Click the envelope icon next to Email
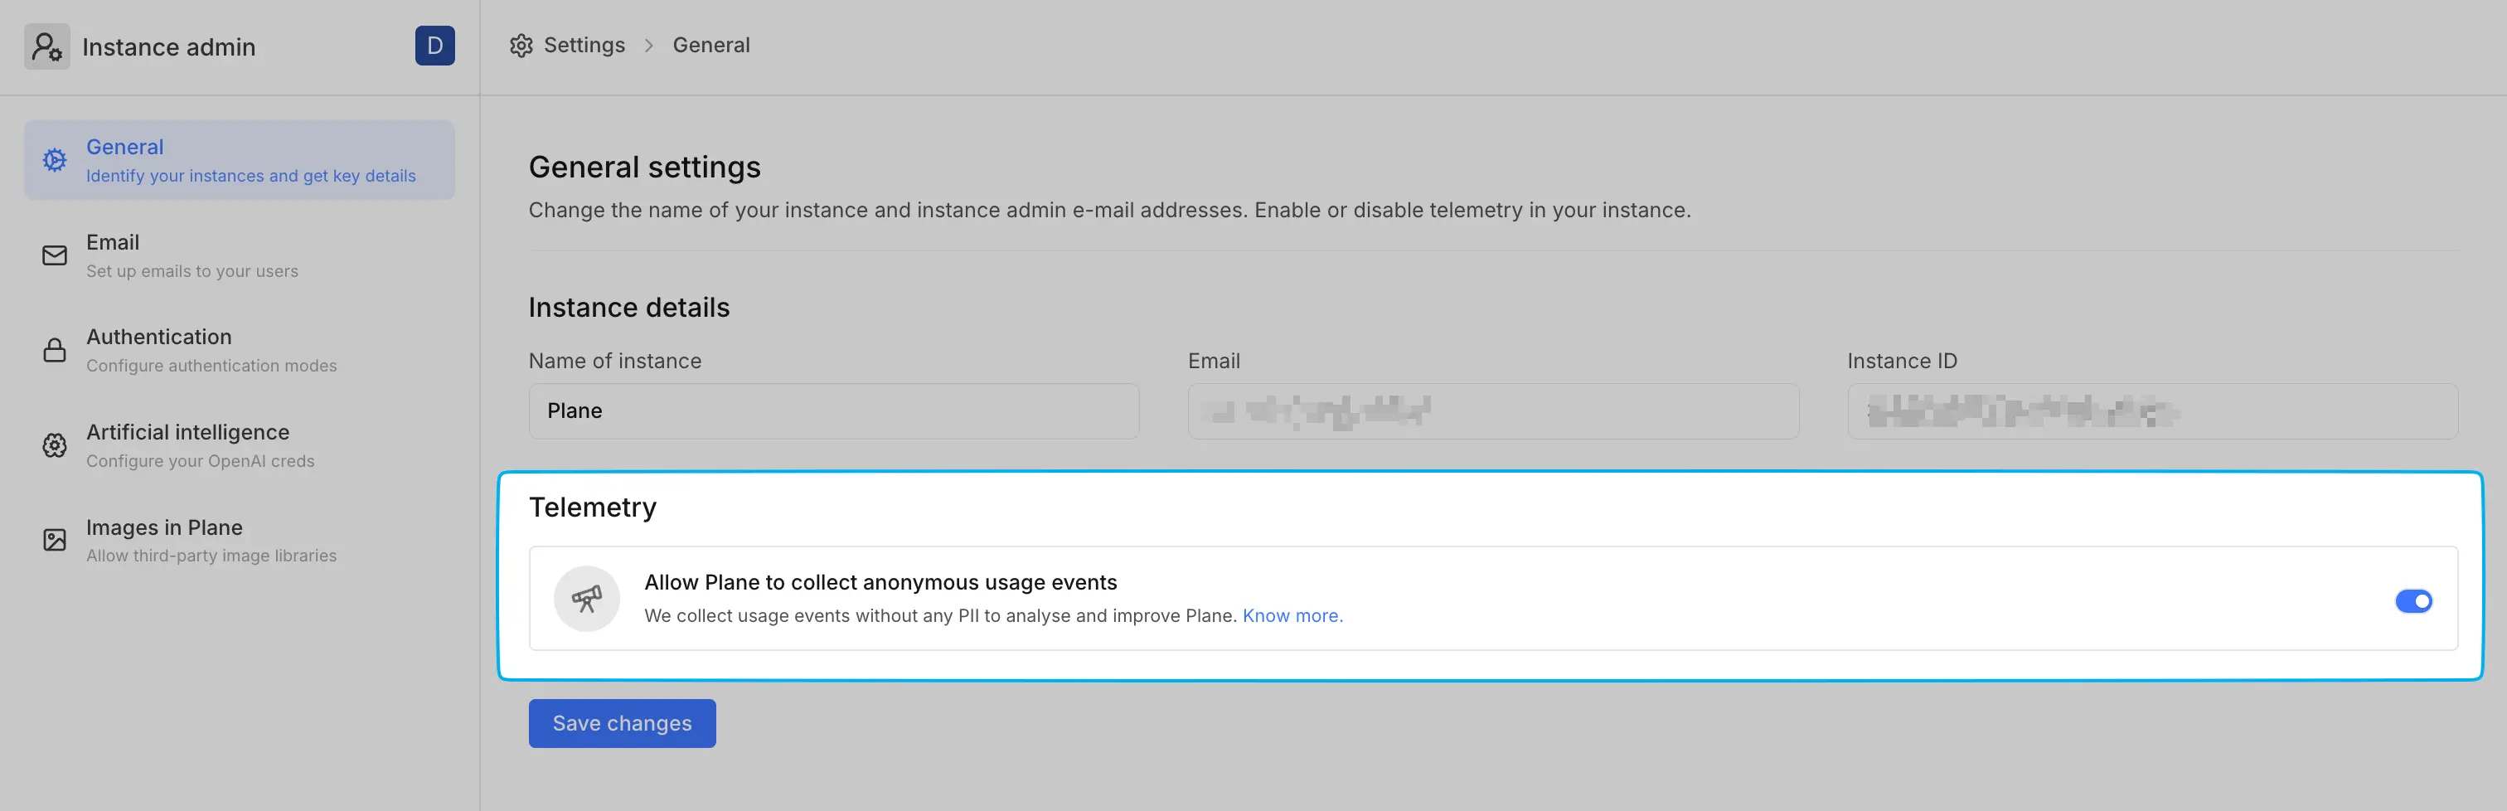 tap(54, 255)
